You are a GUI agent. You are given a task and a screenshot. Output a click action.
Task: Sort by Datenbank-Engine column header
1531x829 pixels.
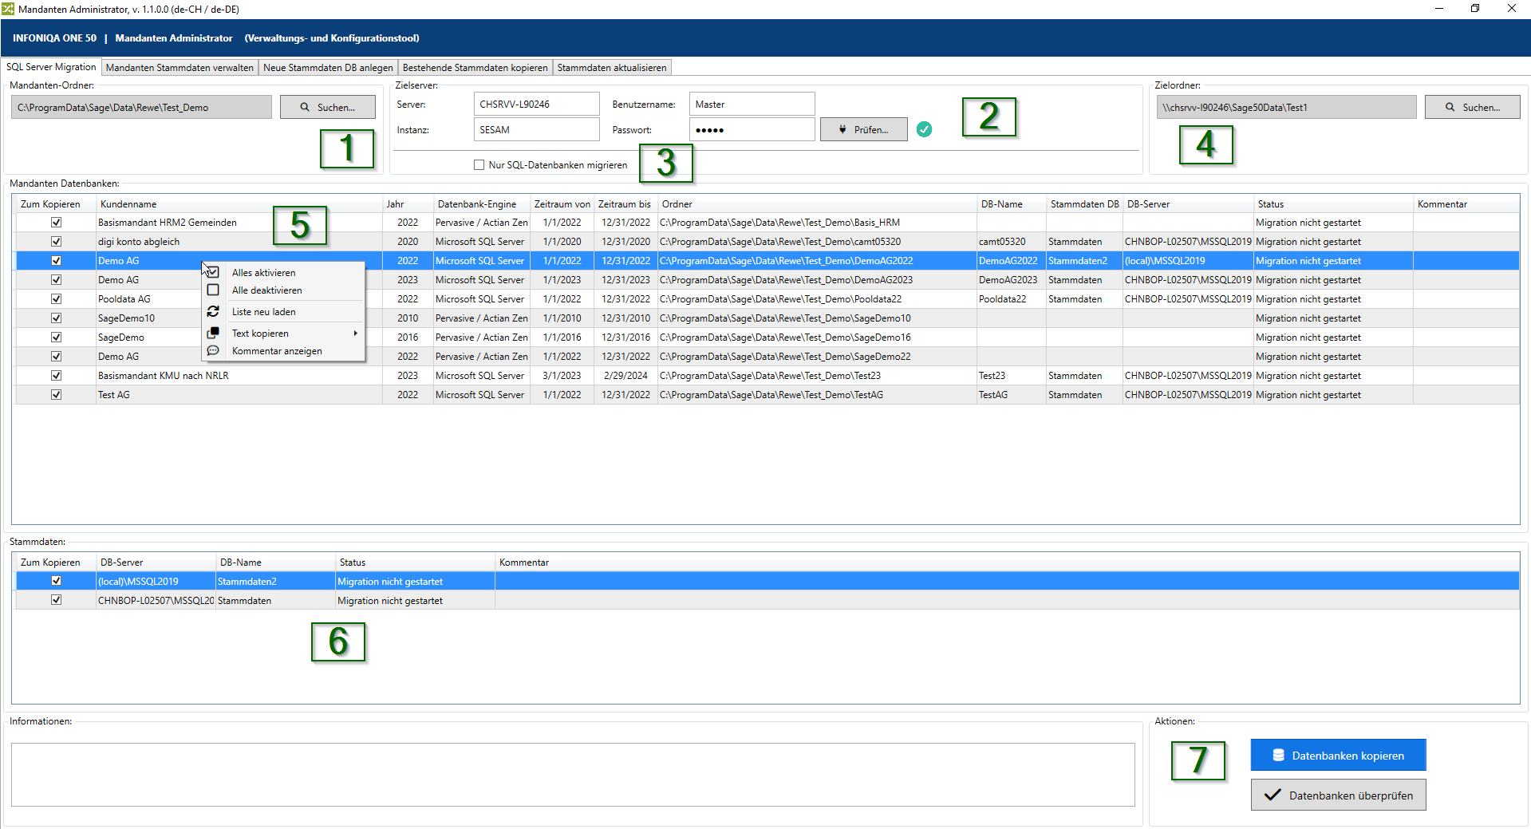point(482,204)
